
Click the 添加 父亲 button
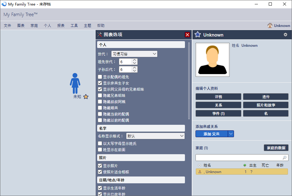(212, 134)
